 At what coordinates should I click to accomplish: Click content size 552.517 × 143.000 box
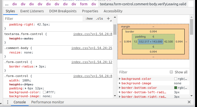click(150, 42)
